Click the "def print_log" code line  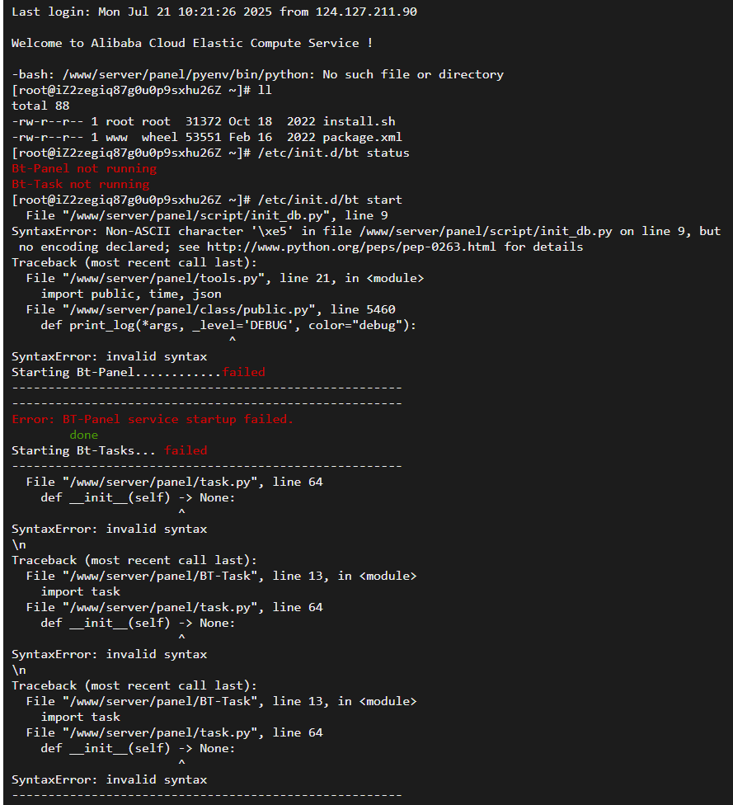pyautogui.click(x=228, y=325)
